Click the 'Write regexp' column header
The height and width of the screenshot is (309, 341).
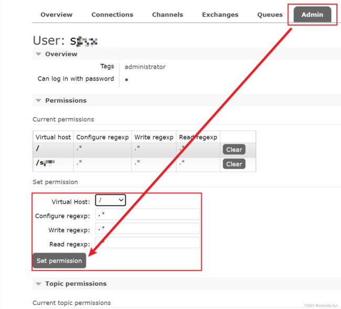coord(154,137)
